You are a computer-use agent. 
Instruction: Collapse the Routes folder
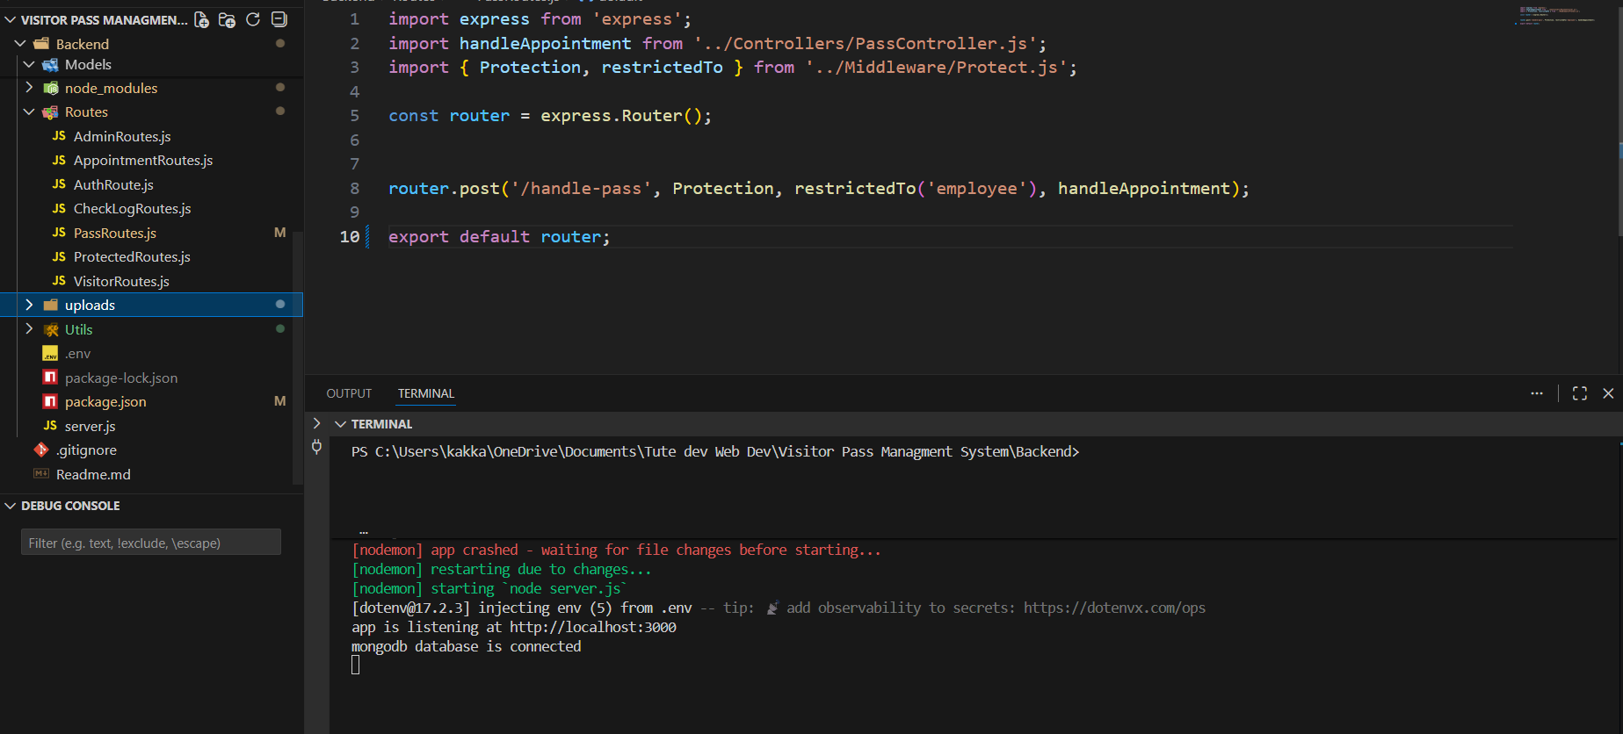click(x=29, y=112)
